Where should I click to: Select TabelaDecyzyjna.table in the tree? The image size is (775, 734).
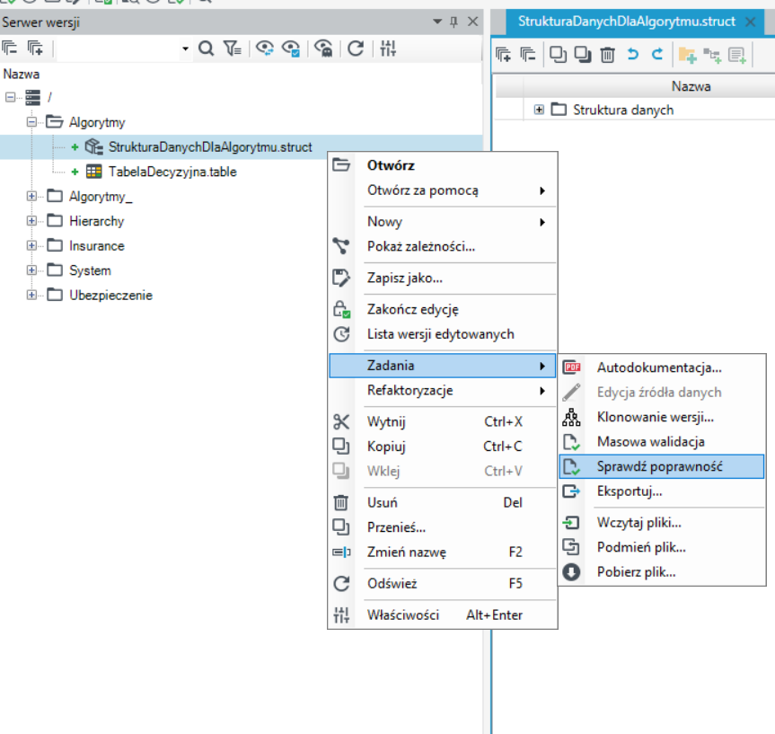[172, 172]
